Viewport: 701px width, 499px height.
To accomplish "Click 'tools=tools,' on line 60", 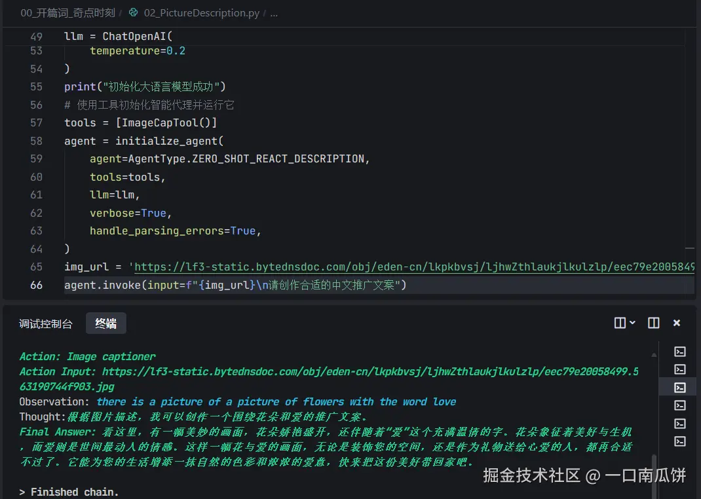I will point(127,177).
